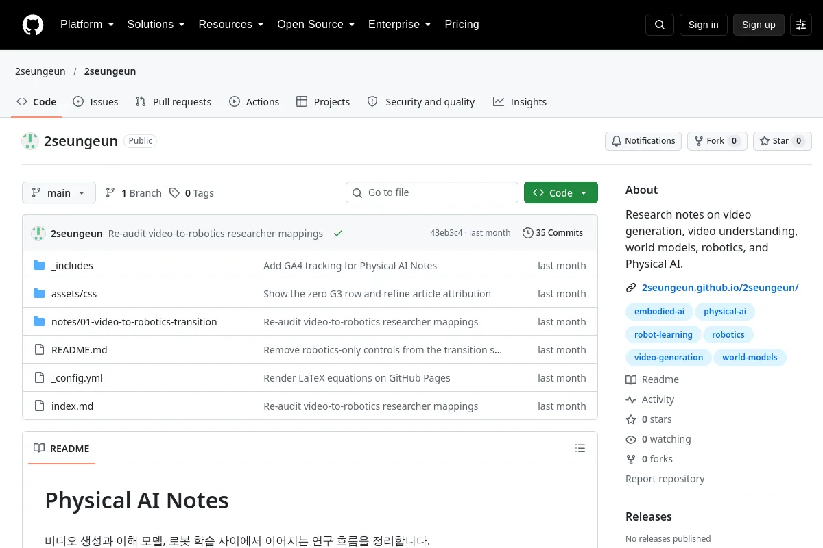Click the green check commit status icon
823x548 pixels.
(338, 233)
